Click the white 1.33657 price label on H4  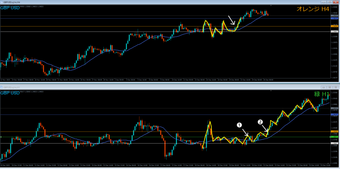point(334,31)
